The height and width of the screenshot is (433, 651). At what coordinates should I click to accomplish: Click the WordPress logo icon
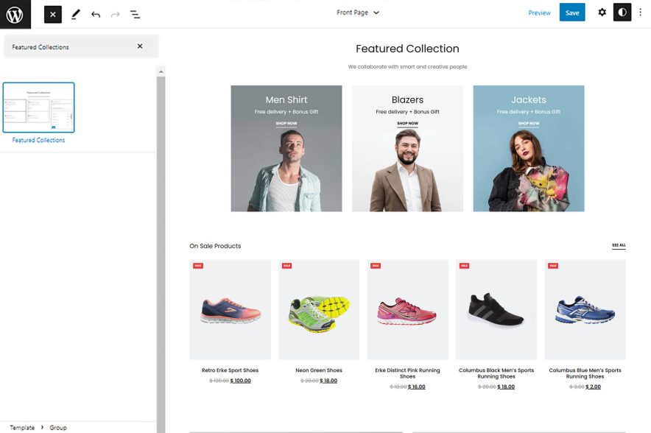point(13,13)
